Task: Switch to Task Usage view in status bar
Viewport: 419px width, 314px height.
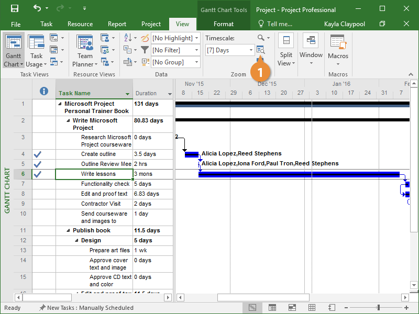Action: pyautogui.click(x=272, y=308)
